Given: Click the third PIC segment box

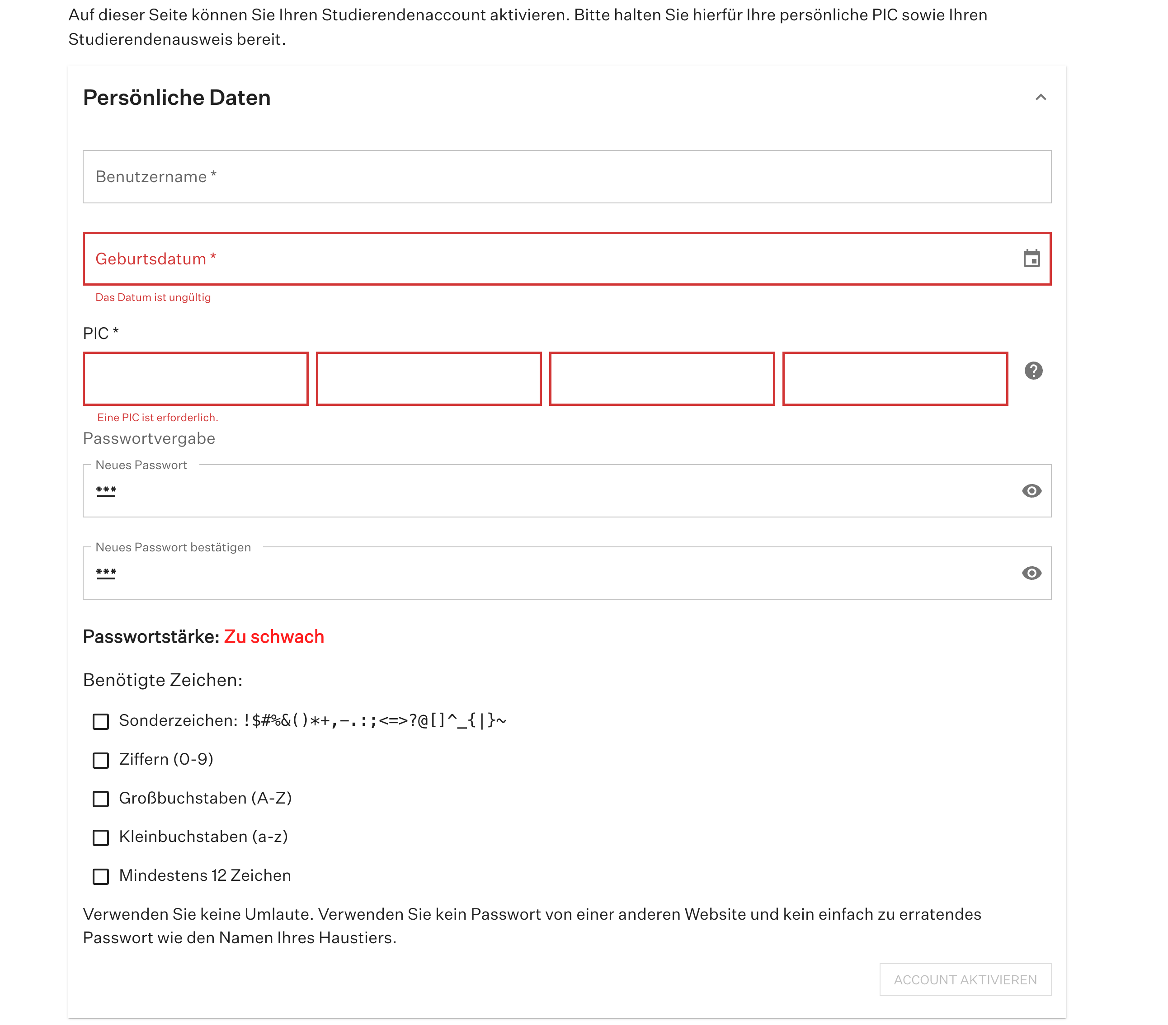Looking at the screenshot, I should click(662, 379).
